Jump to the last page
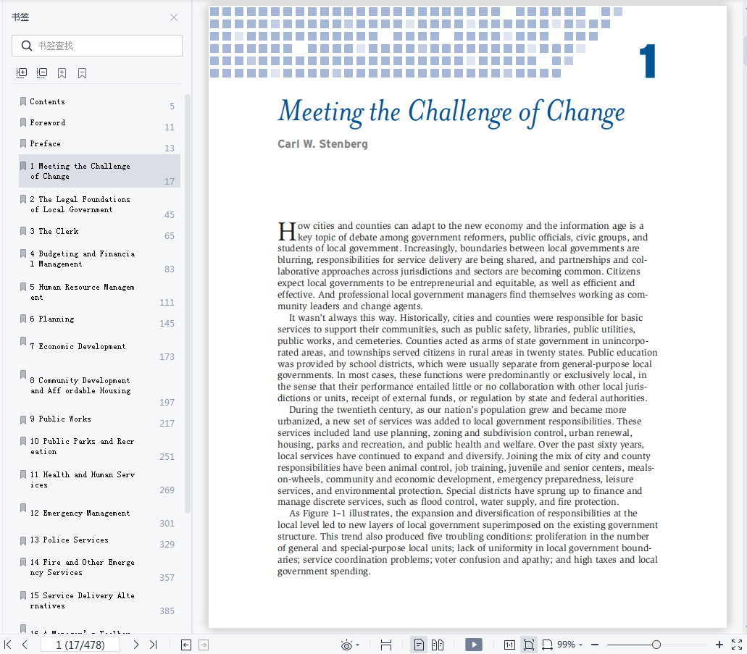This screenshot has width=747, height=654. pyautogui.click(x=153, y=645)
